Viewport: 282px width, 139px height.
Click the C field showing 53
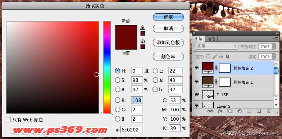pos(175,100)
